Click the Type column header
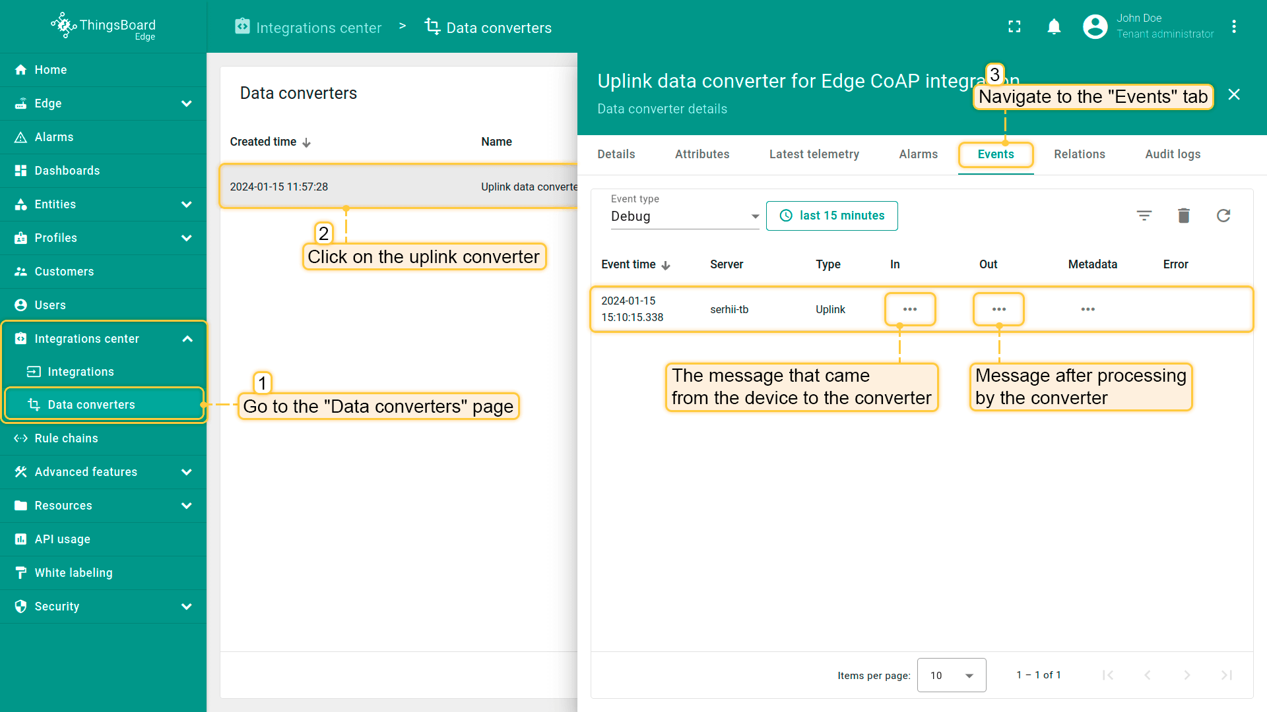The width and height of the screenshot is (1267, 712). (828, 264)
